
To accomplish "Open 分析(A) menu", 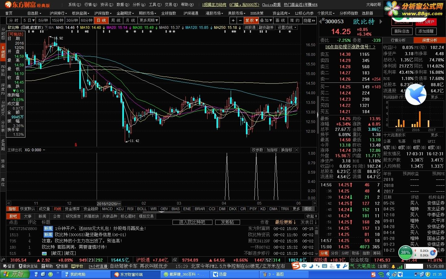I will pyautogui.click(x=139, y=5).
